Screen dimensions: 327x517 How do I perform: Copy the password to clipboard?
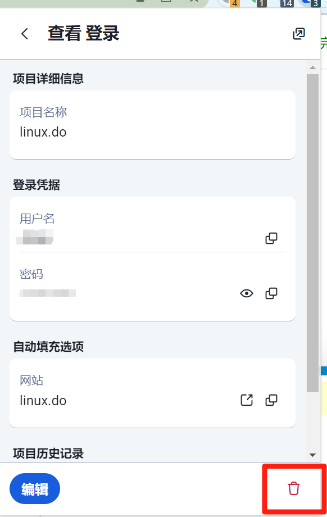[271, 293]
